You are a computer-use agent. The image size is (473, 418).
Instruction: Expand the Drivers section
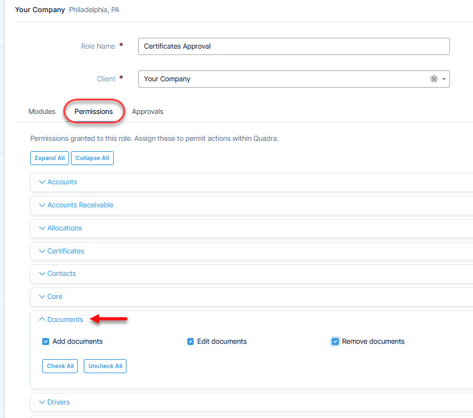point(58,403)
